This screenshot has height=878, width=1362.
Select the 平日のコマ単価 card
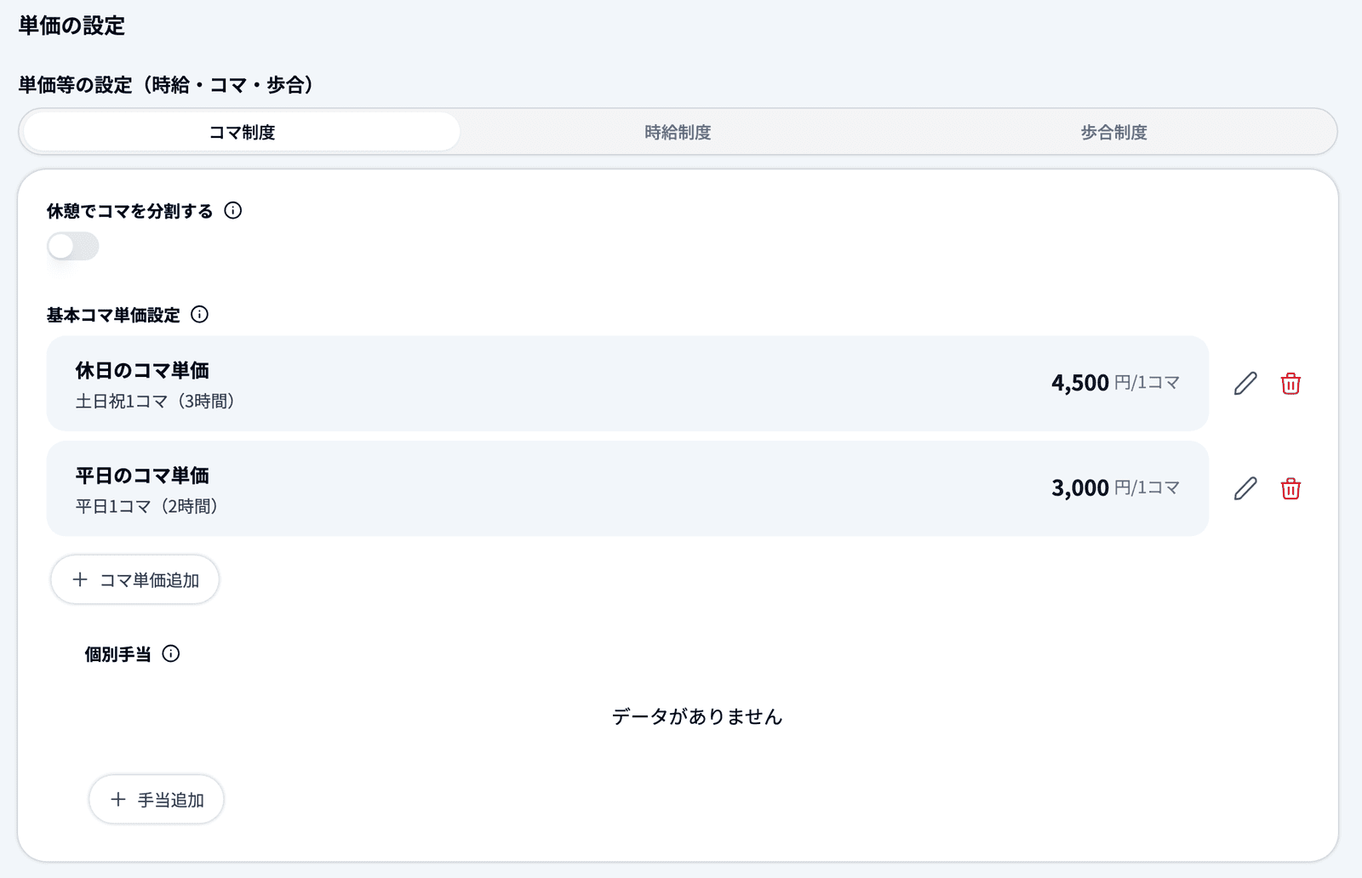[x=627, y=488]
